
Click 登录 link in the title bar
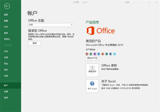pos(127,2)
